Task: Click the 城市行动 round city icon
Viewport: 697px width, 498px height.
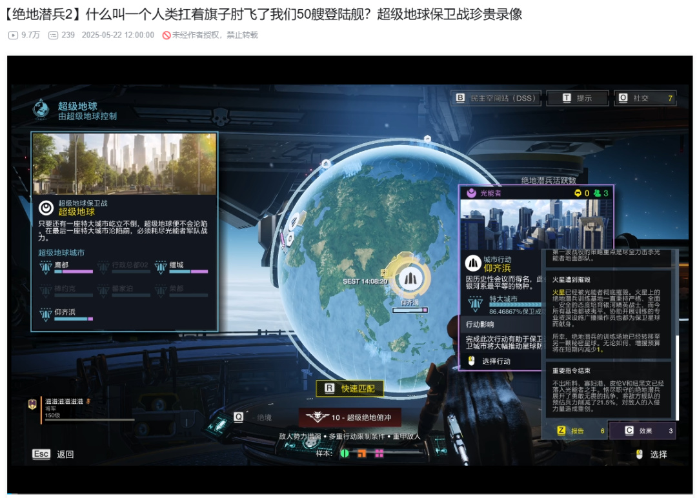Action: tap(473, 263)
